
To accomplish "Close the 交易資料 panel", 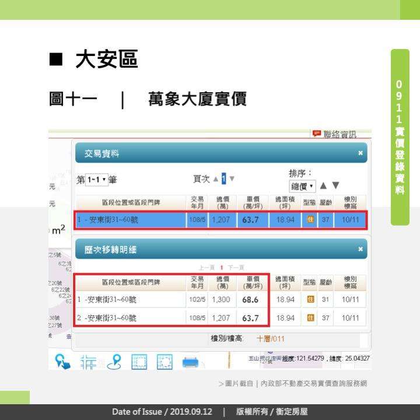I will [x=360, y=153].
